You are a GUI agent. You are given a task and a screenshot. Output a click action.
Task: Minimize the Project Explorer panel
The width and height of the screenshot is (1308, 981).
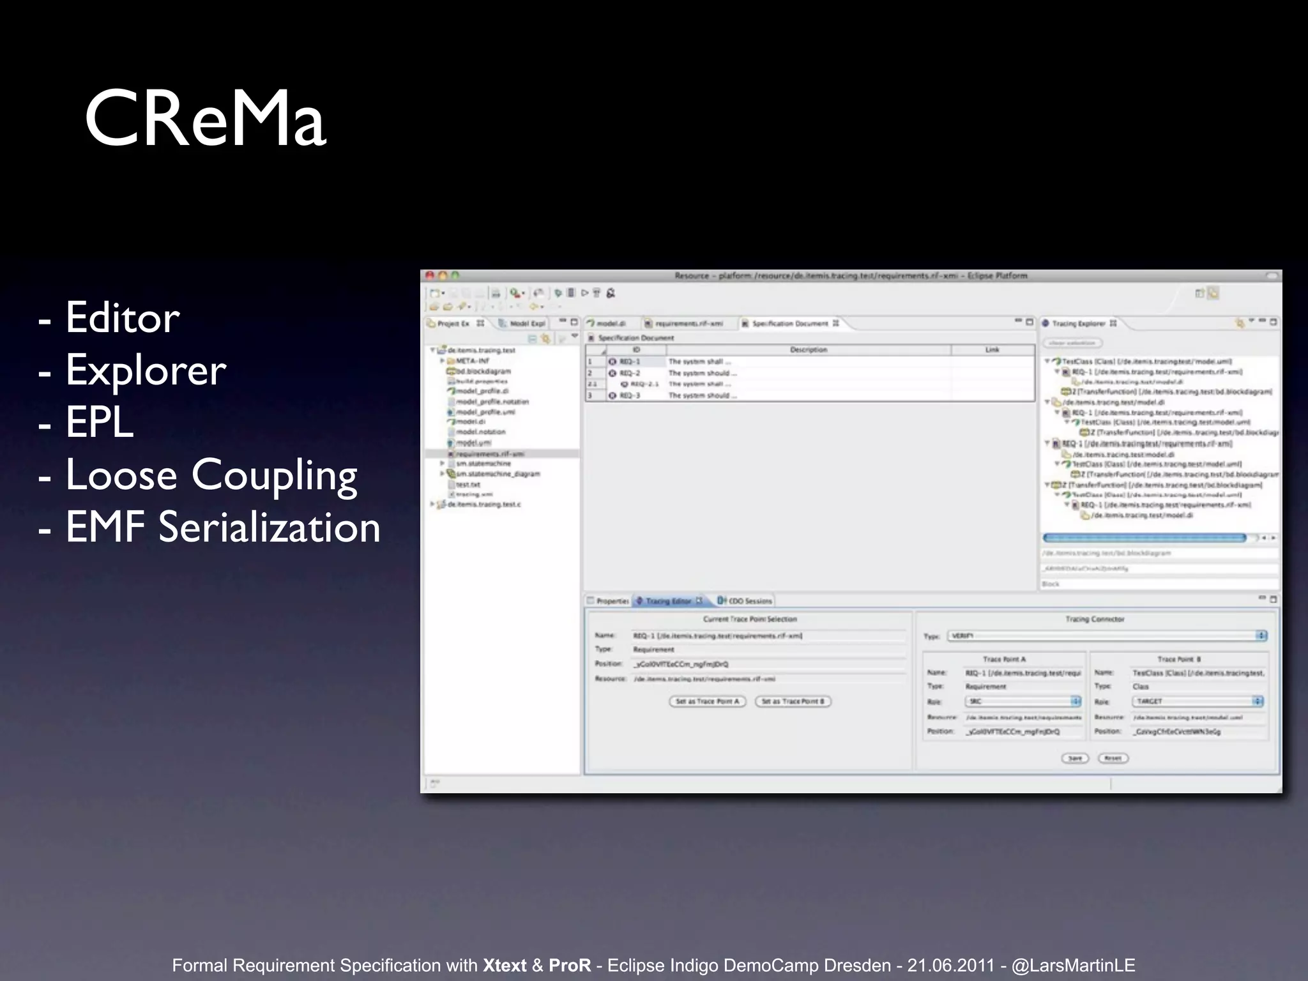tap(563, 322)
